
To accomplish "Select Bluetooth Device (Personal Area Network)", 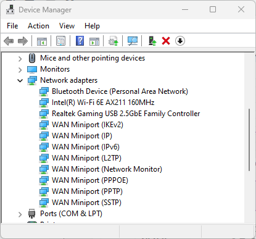I will point(120,91).
